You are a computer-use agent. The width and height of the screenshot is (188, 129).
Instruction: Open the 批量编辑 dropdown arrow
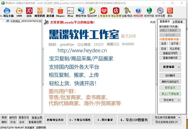(179, 67)
